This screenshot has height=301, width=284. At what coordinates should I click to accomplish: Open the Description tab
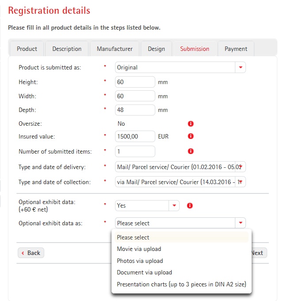[x=67, y=49]
